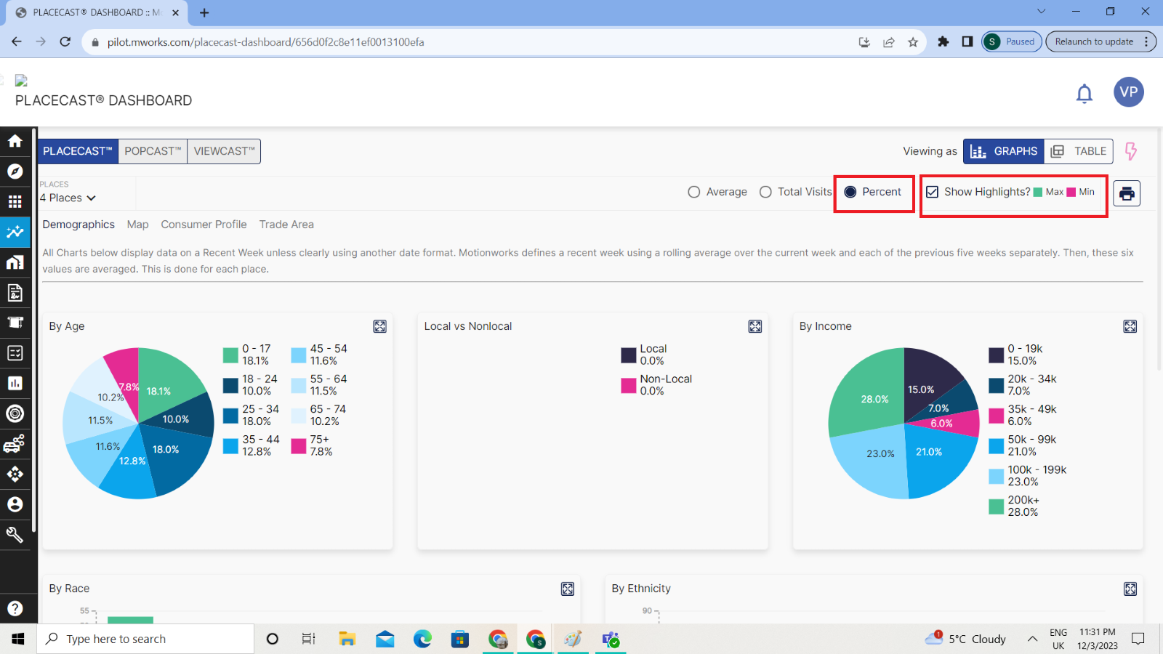Switch view to TABLE
1163x654 pixels.
tap(1079, 151)
